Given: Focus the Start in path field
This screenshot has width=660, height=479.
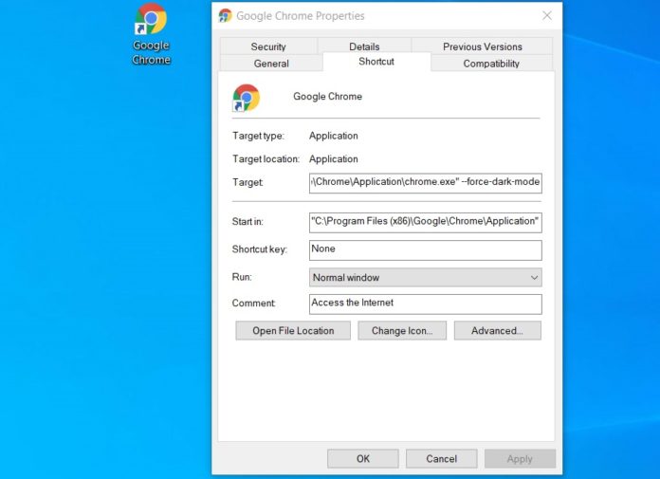Looking at the screenshot, I should pos(425,222).
